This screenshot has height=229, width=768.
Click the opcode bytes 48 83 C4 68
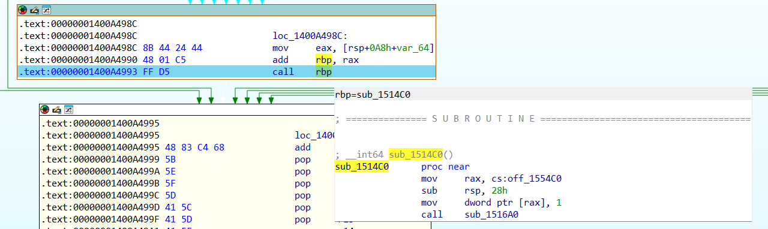(194, 147)
